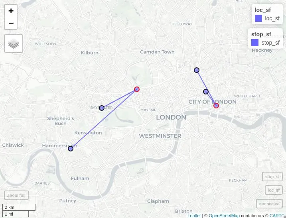This screenshot has width=286, height=218.
Task: Toggle the stop_sf layer button
Action: point(272,177)
